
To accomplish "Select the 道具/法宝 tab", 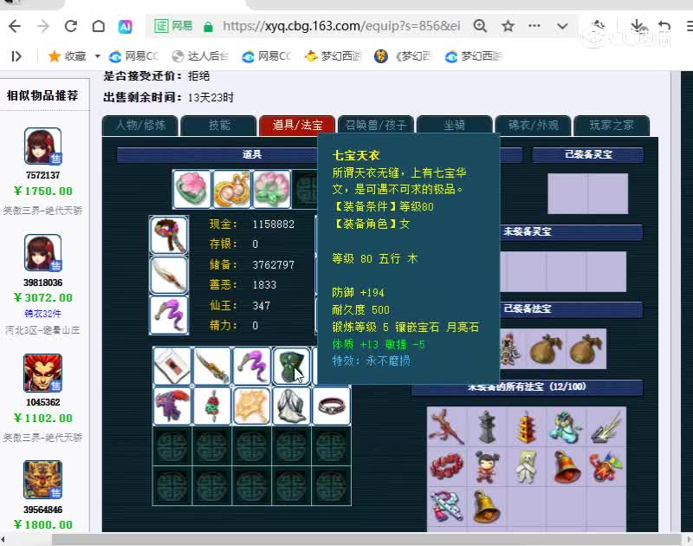I will point(297,126).
